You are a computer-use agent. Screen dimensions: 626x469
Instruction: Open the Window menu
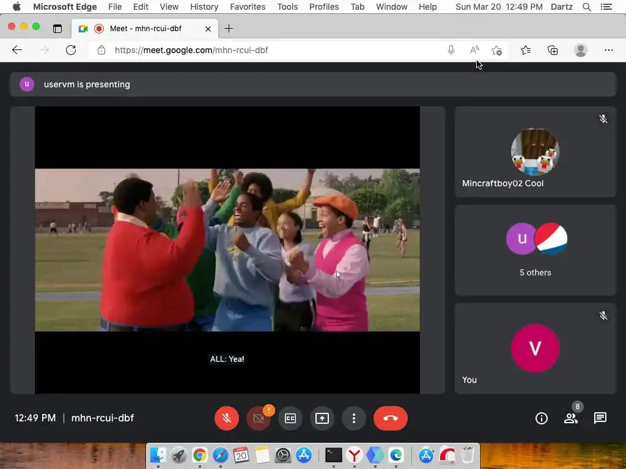point(392,7)
